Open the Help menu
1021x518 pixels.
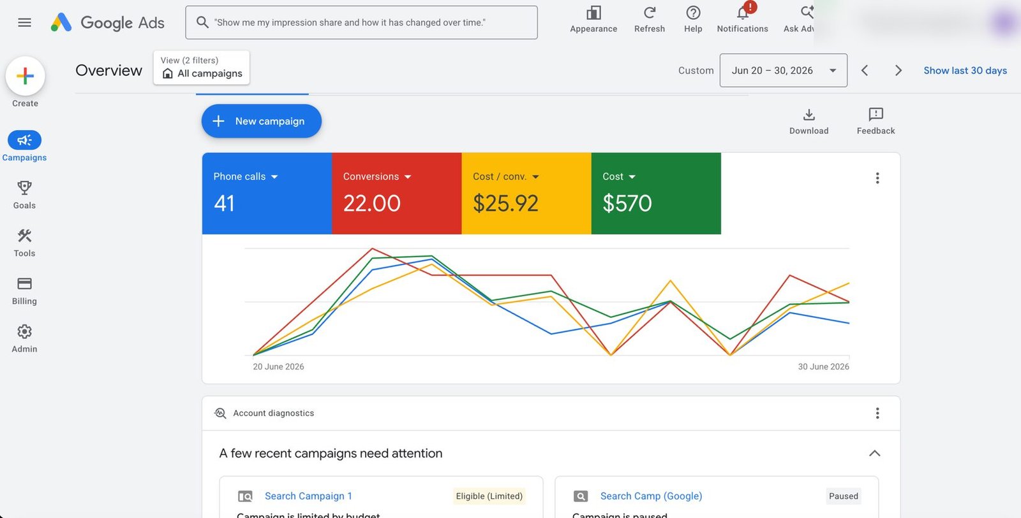point(693,19)
